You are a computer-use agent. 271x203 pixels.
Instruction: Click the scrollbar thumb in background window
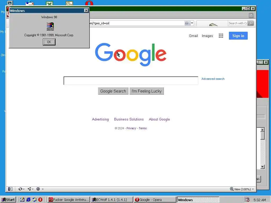pos(262,136)
